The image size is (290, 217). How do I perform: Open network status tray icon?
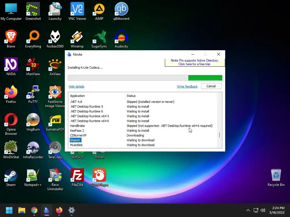pos(256,210)
